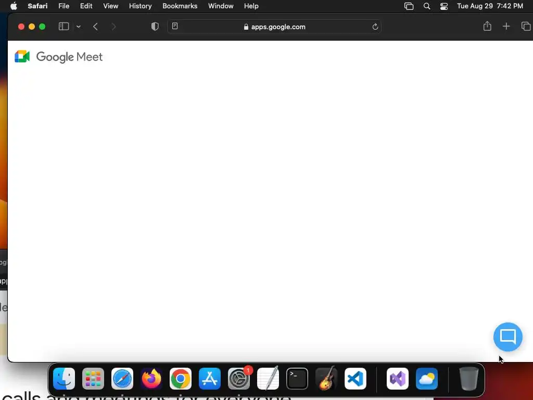Open the File menu
This screenshot has height=400, width=533.
point(64,6)
